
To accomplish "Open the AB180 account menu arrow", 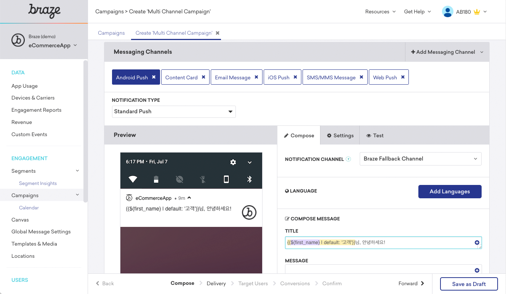I will (485, 11).
